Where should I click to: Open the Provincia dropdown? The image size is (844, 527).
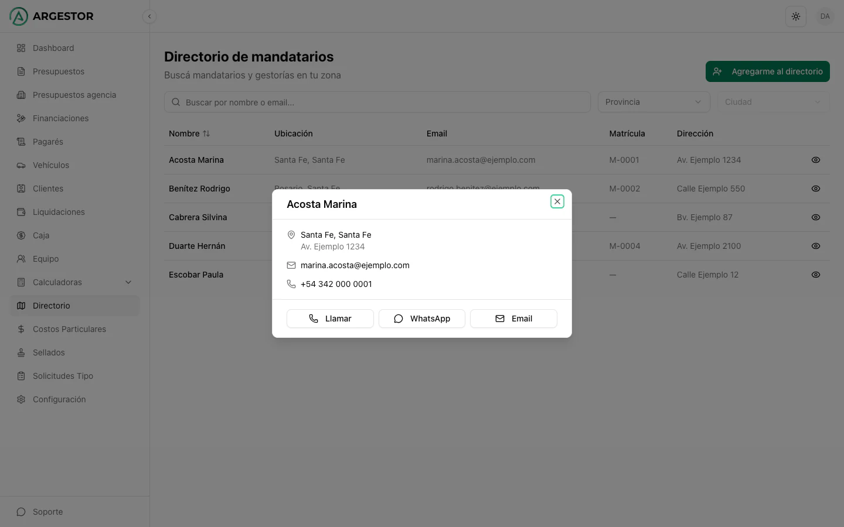tap(654, 102)
